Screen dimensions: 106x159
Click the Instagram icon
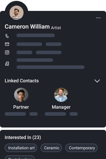click(x=7, y=52)
